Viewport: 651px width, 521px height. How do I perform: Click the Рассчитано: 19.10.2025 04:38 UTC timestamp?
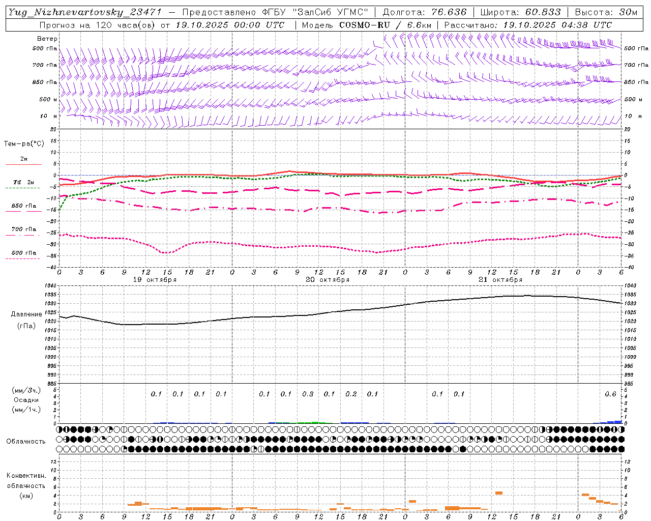tap(528, 25)
